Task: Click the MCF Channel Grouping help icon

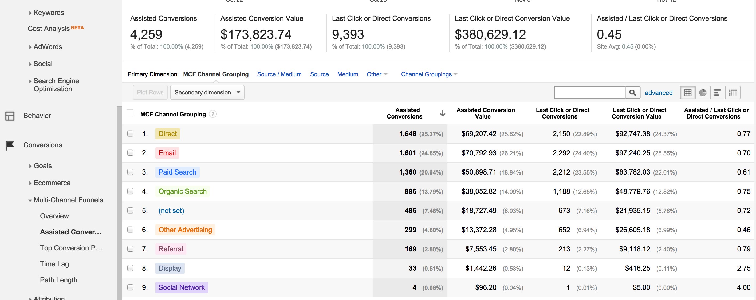Action: click(x=213, y=114)
